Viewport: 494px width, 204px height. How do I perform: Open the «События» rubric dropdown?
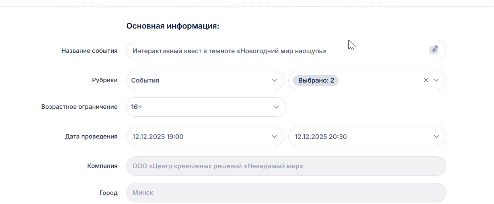[x=199, y=80]
